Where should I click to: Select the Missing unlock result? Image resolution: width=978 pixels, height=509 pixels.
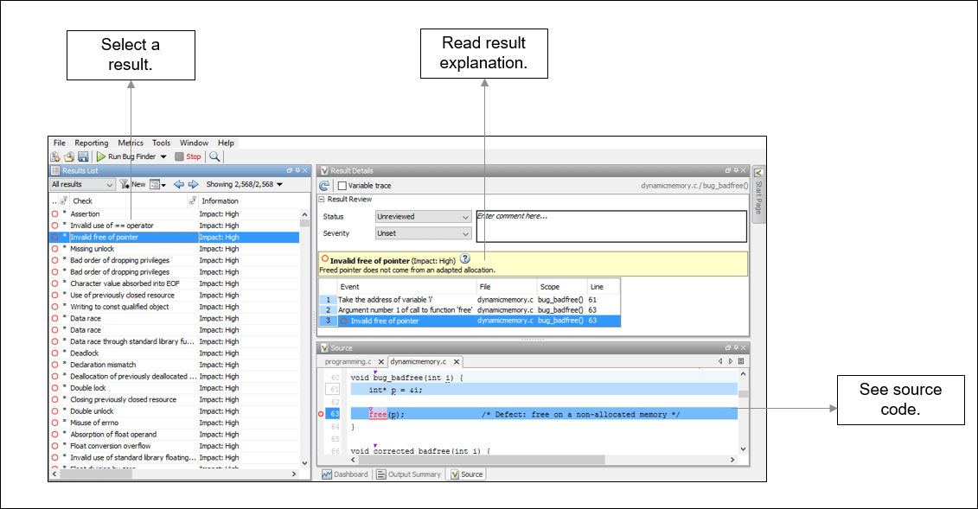174,249
